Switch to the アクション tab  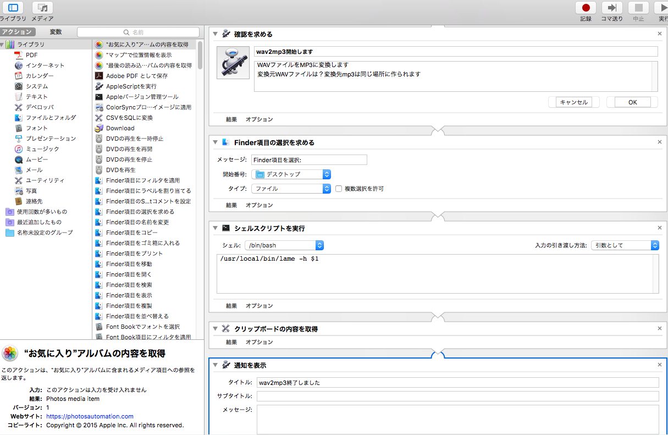click(17, 32)
